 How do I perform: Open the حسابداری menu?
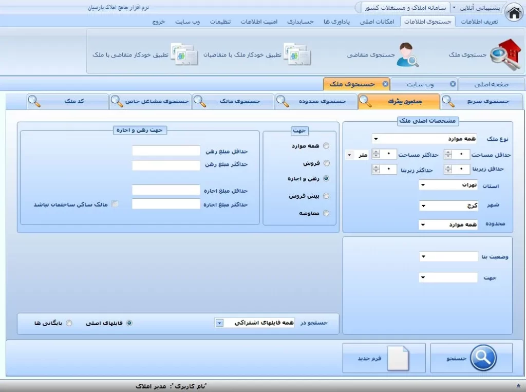click(300, 22)
